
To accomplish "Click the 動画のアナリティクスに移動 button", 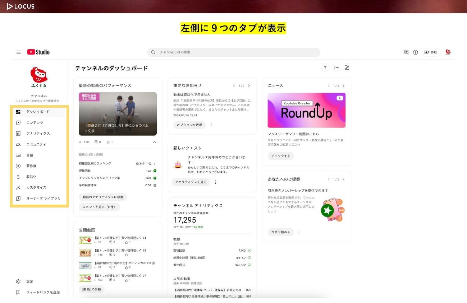I will (x=103, y=197).
